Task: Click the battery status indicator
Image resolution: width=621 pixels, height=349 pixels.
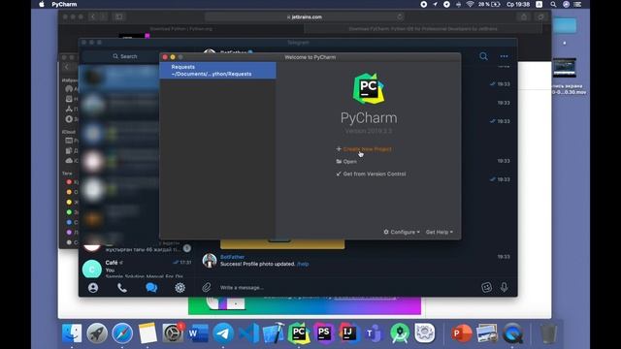Action: (489, 4)
